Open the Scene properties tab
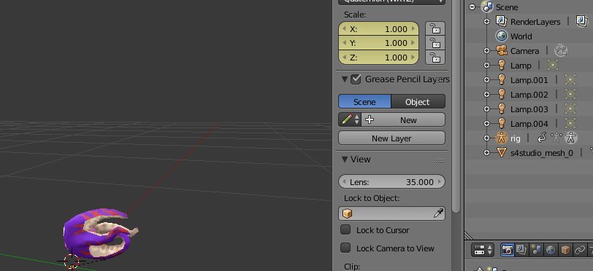The image size is (593, 271). (536, 250)
